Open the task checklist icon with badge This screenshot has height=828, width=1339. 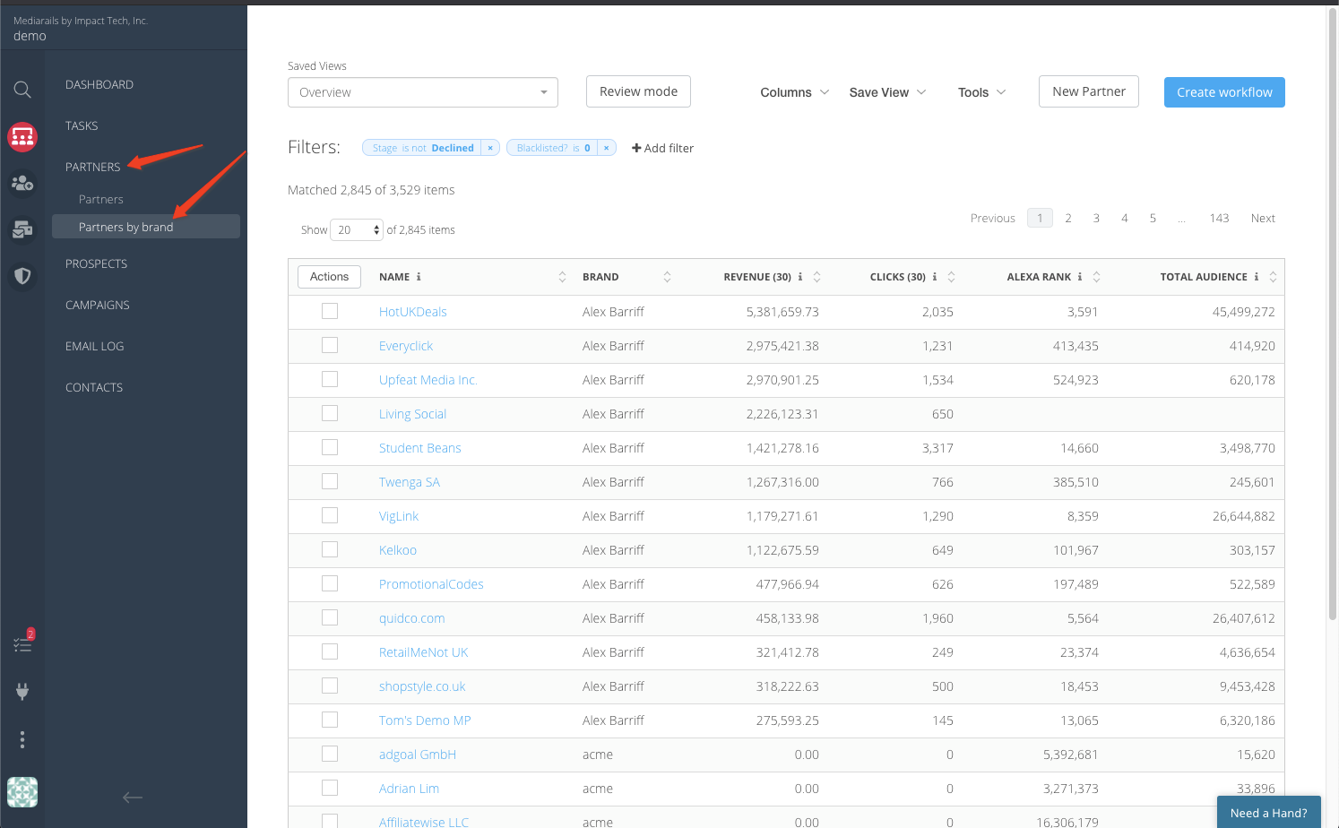coord(22,644)
